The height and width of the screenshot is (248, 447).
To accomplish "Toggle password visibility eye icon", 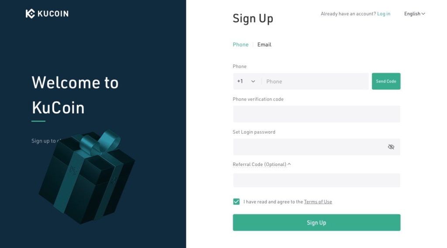I will coord(391,147).
